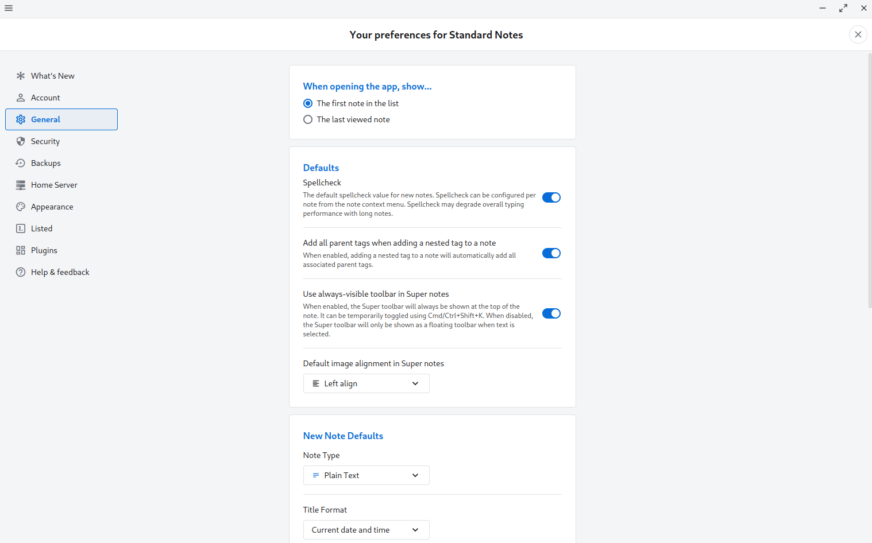The width and height of the screenshot is (872, 543).
Task: Open the hamburger menu in title bar
Action: (x=9, y=8)
